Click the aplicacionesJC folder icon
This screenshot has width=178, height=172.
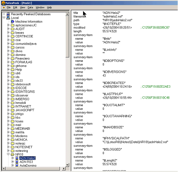point(13,25)
